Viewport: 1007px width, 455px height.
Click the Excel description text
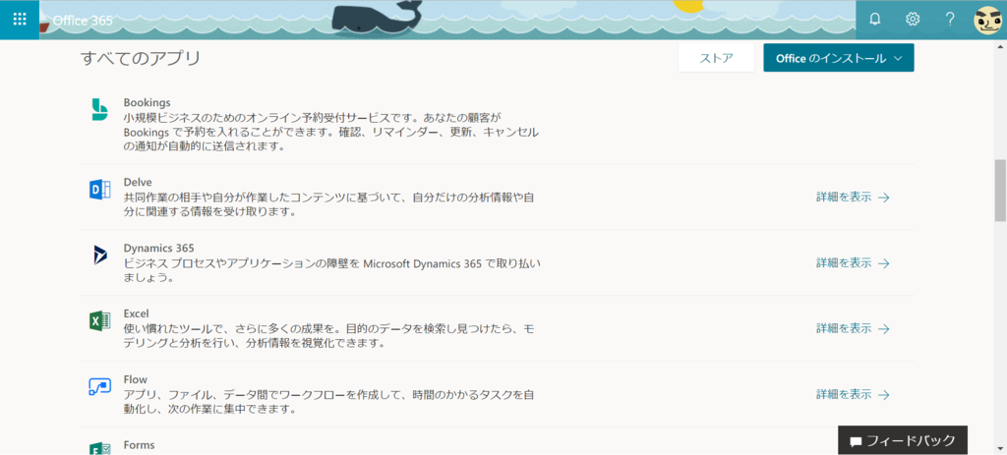328,335
